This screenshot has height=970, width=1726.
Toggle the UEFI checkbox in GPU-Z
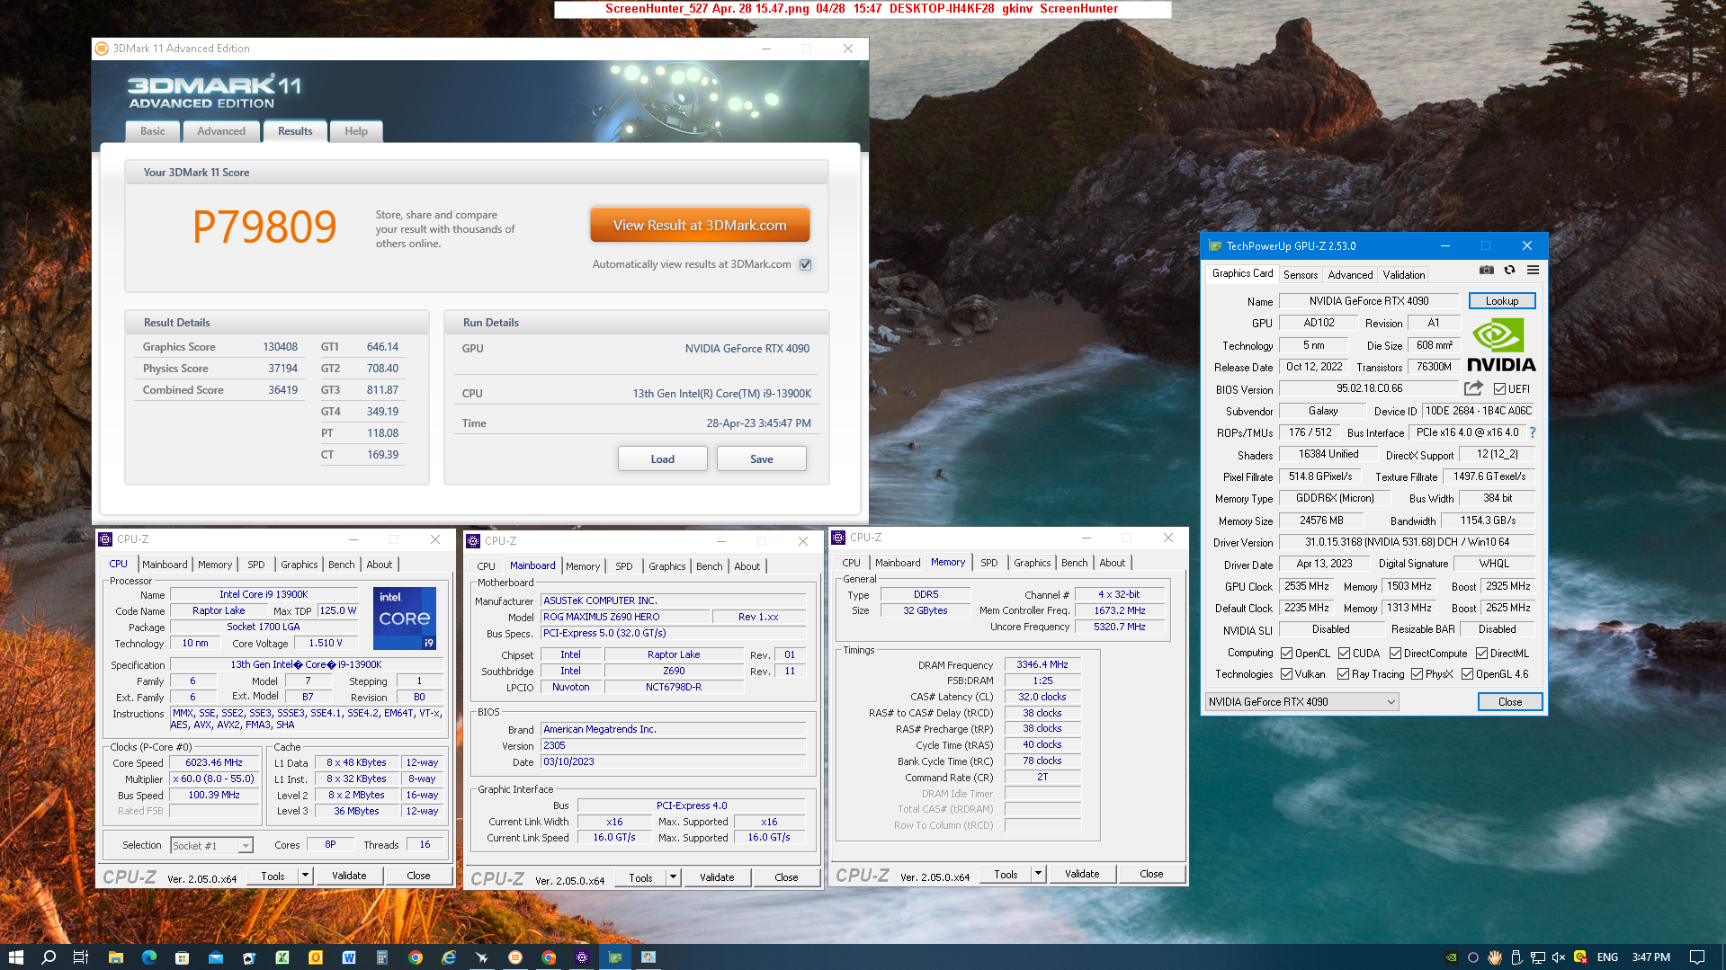click(x=1499, y=389)
